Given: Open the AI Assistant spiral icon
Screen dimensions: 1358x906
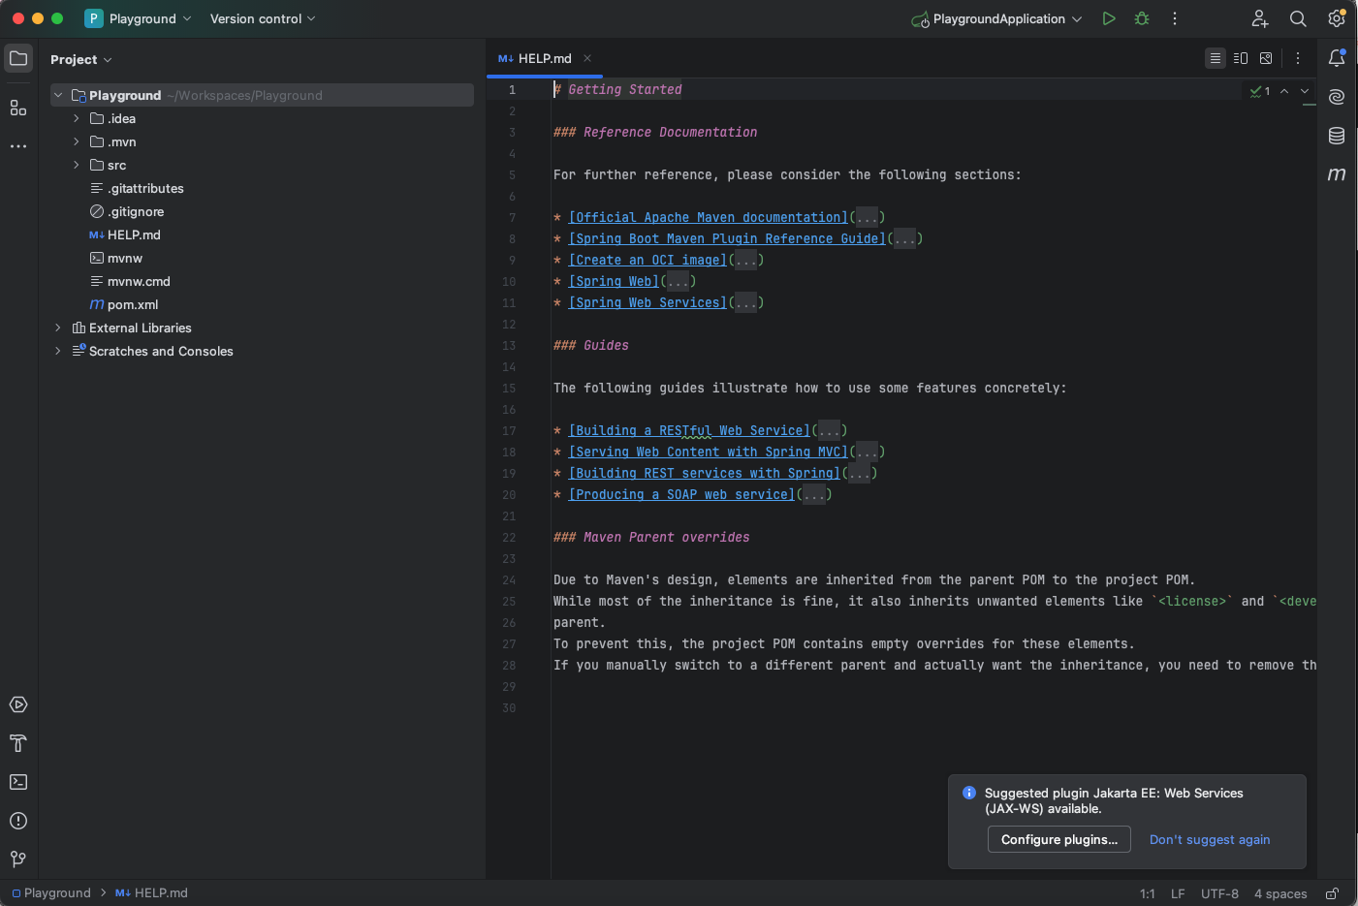Looking at the screenshot, I should click(x=1337, y=97).
